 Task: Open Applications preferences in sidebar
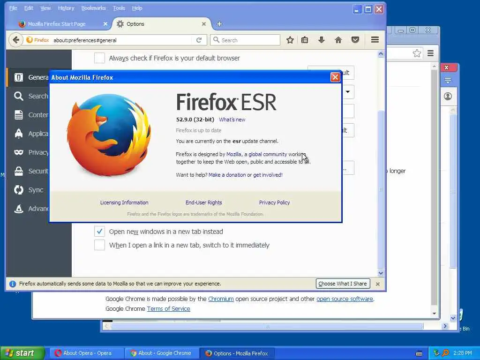click(28, 134)
